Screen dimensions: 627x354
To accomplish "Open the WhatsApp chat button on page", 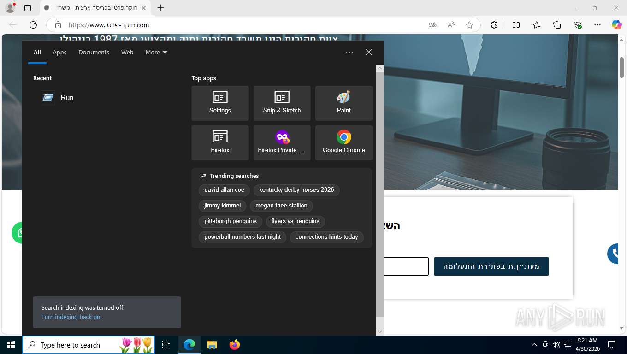I will 18,232.
